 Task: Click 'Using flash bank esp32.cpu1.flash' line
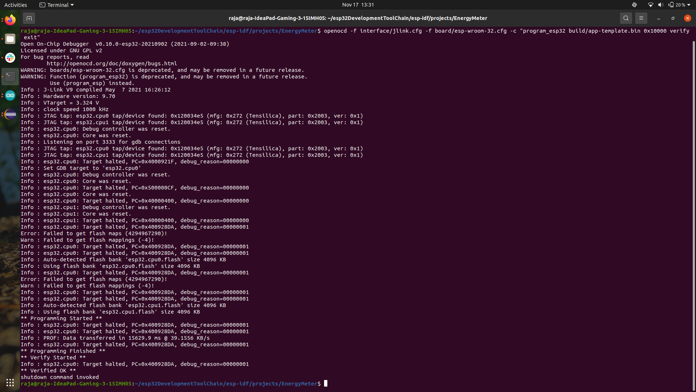point(110,312)
